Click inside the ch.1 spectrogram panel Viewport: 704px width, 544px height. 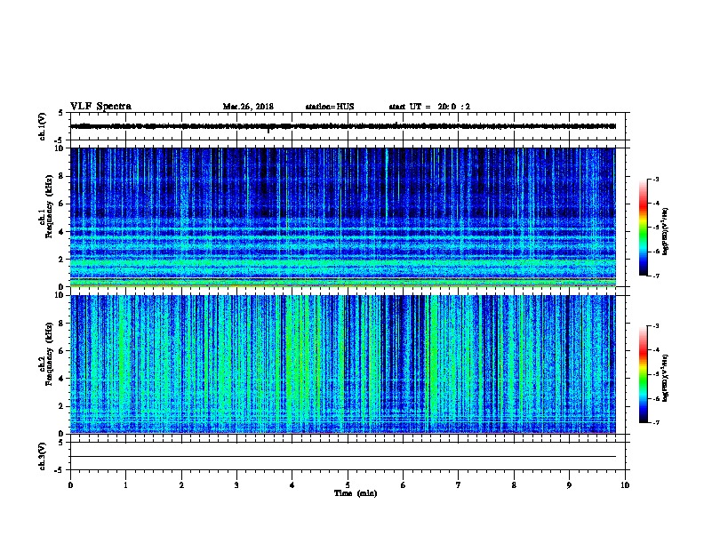click(x=343, y=217)
